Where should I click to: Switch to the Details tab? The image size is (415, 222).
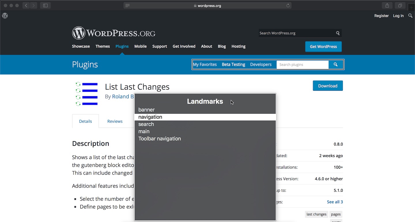tap(86, 121)
